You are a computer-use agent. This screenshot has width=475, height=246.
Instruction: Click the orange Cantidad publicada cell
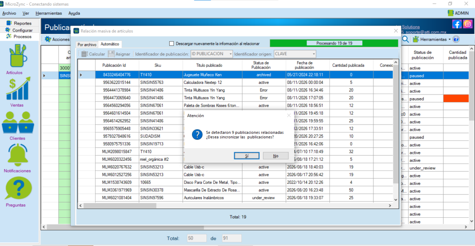coord(456,99)
